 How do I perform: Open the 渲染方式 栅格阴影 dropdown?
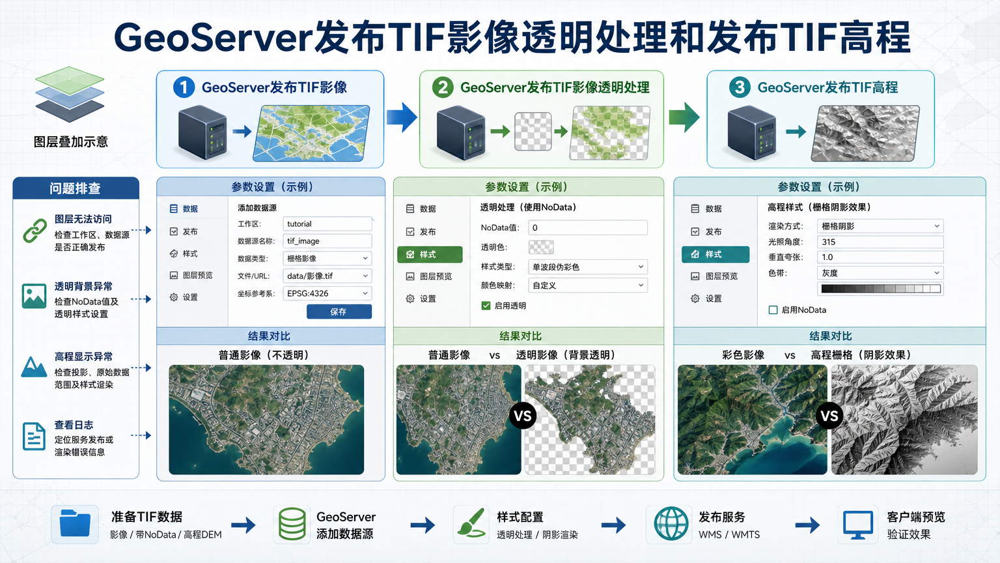880,226
